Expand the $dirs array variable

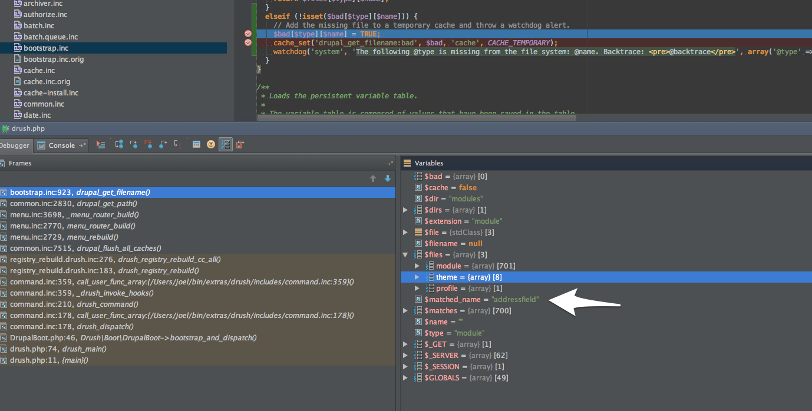tap(405, 210)
